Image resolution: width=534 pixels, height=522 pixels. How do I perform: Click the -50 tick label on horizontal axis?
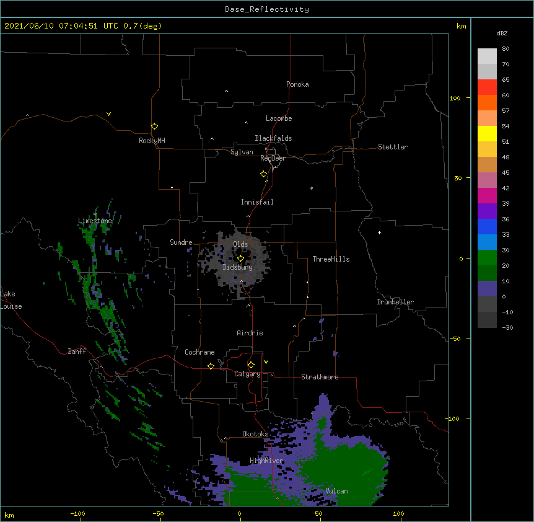pos(159,513)
